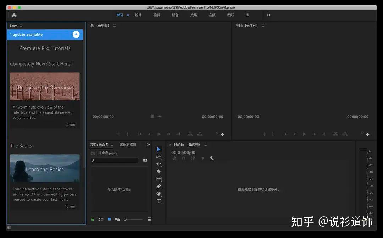Open the 项目 panel menu
The height and width of the screenshot is (238, 383).
tap(112, 145)
